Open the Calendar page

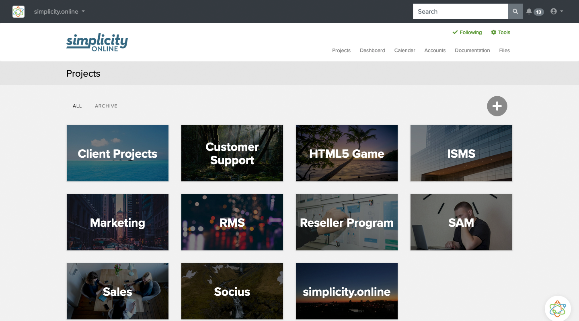pyautogui.click(x=404, y=51)
